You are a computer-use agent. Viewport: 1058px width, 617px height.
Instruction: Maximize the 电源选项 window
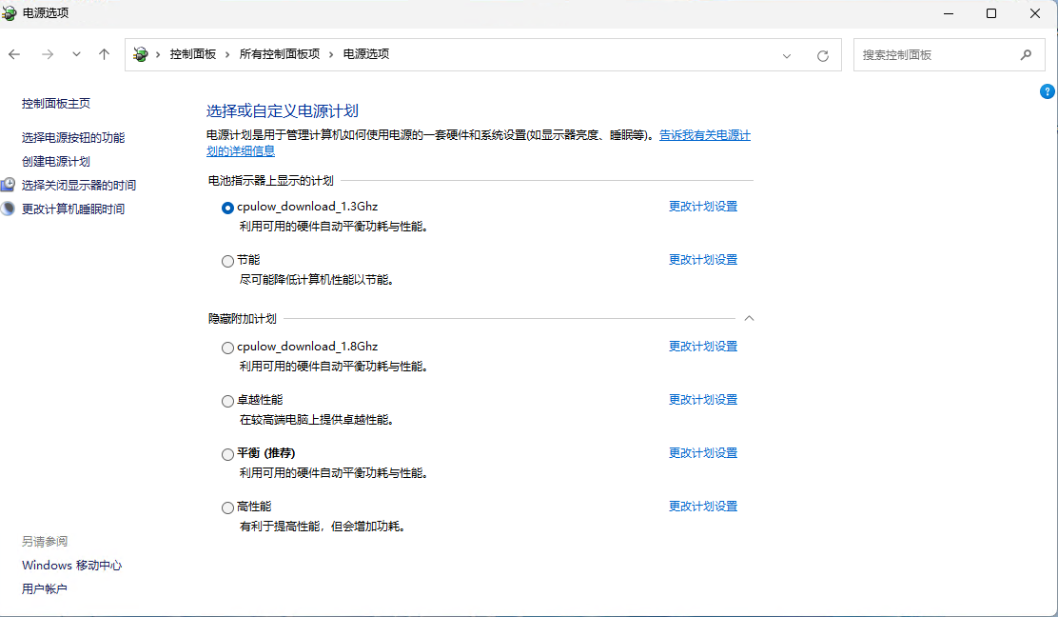click(991, 13)
